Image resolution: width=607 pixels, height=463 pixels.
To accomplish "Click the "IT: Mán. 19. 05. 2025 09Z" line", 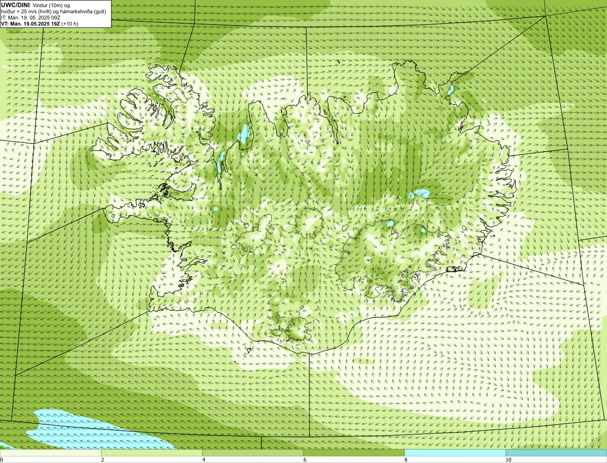I will tap(31, 17).
